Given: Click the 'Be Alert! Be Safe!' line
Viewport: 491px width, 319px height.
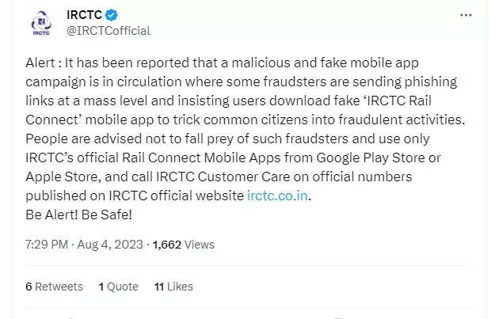Looking at the screenshot, I should coord(78,215).
